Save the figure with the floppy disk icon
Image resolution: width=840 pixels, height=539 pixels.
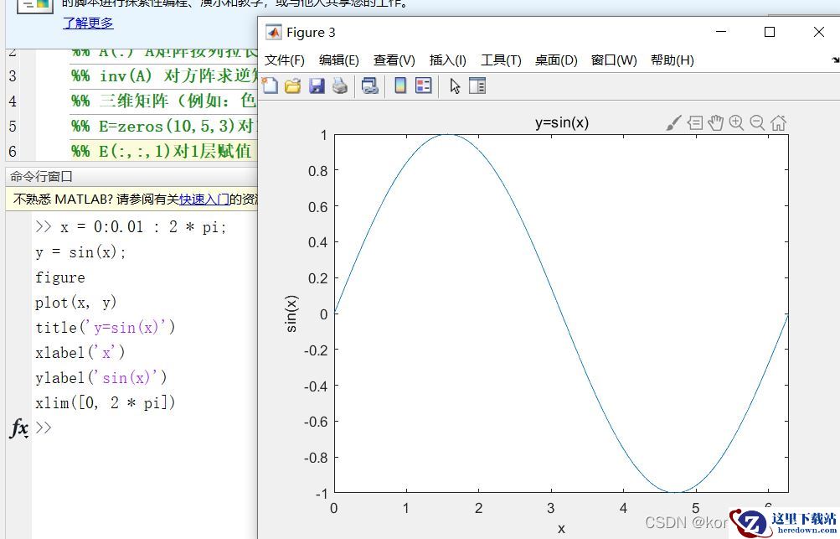[x=317, y=86]
